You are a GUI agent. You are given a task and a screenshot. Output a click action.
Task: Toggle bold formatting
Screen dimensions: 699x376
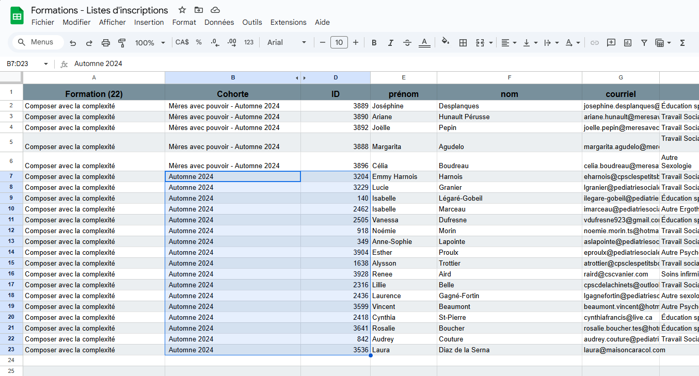click(374, 43)
